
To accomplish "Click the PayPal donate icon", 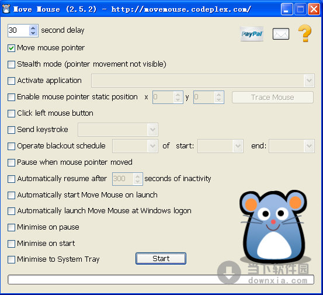I will 252,34.
